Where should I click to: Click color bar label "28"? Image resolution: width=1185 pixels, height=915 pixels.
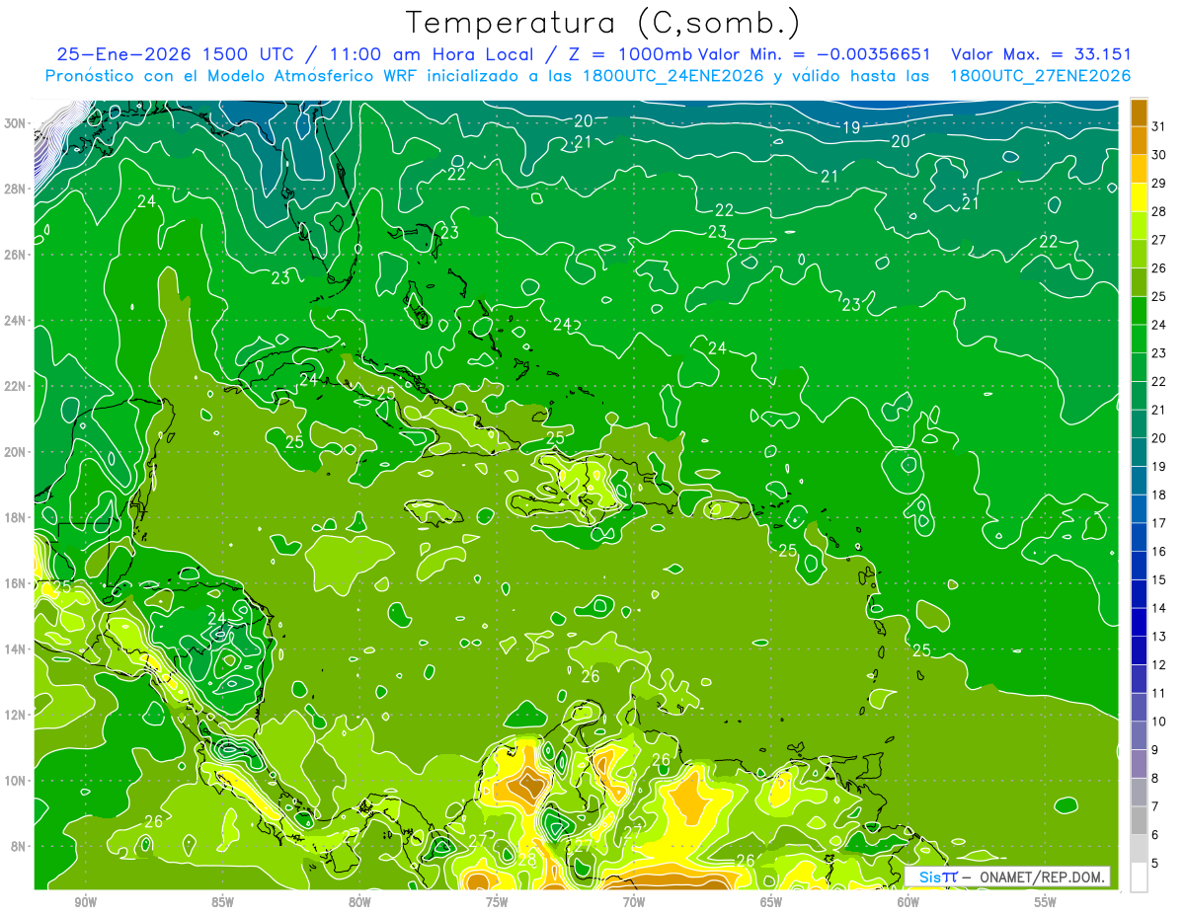coord(1159,211)
